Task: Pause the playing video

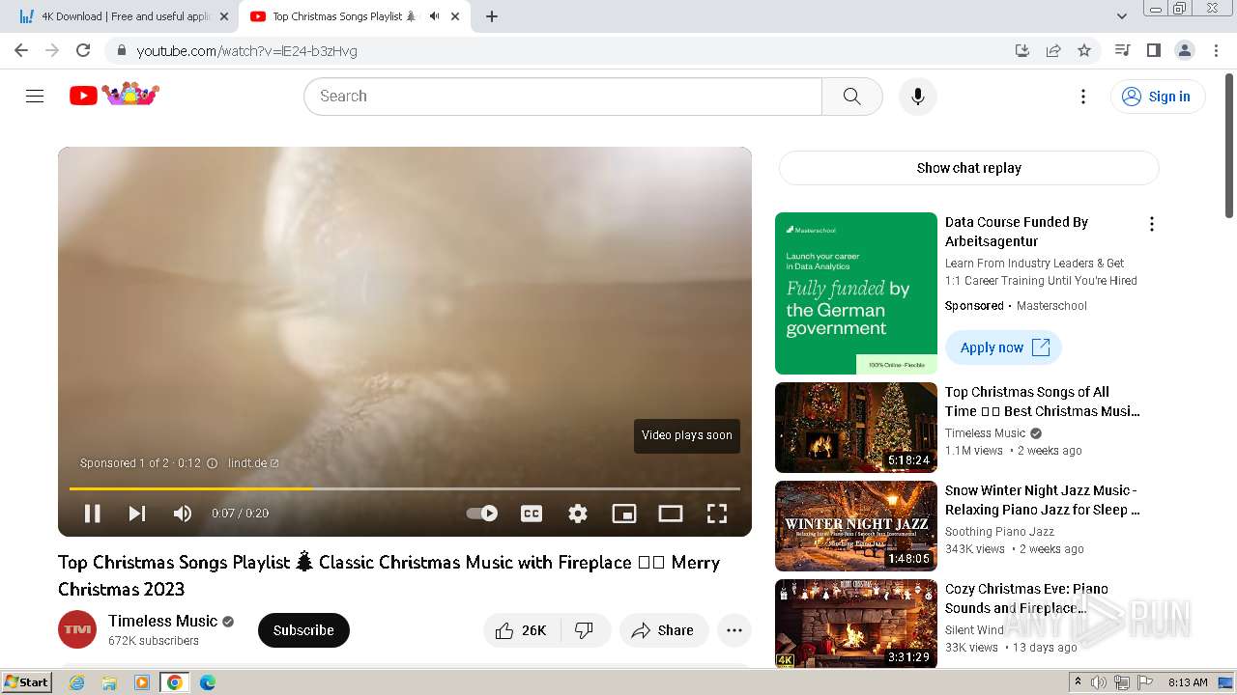Action: click(92, 514)
